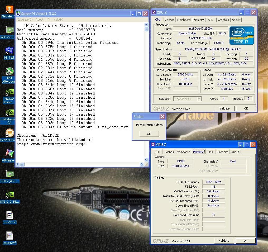The width and height of the screenshot is (268, 252).
Task: Click the Multiplier value x 57.0
Action: [x=185, y=79]
